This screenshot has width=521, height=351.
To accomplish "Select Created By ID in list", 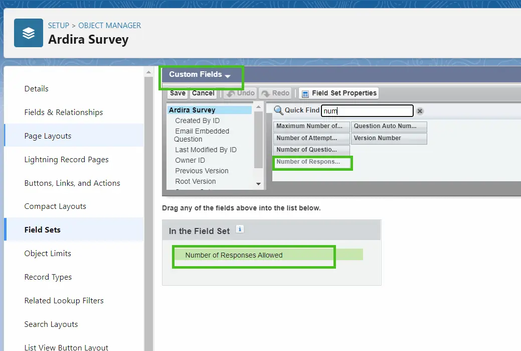I will [x=197, y=121].
